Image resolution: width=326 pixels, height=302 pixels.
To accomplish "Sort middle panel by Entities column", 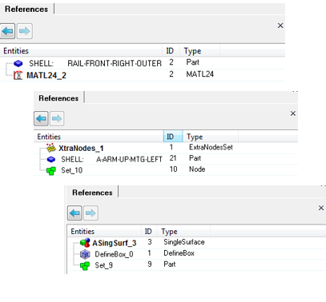I will click(99, 137).
